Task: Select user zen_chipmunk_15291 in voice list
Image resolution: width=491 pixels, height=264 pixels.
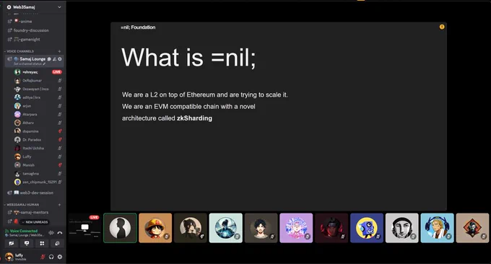Action: click(x=39, y=182)
